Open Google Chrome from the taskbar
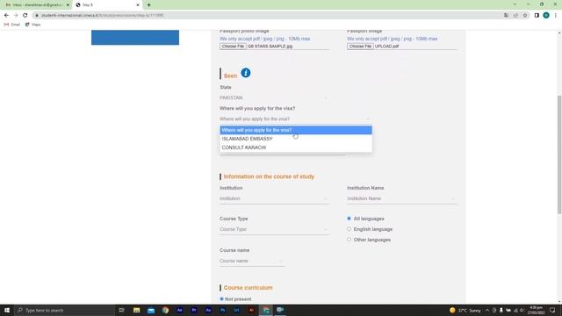Screen dimensions: 562x316 (x=165, y=310)
